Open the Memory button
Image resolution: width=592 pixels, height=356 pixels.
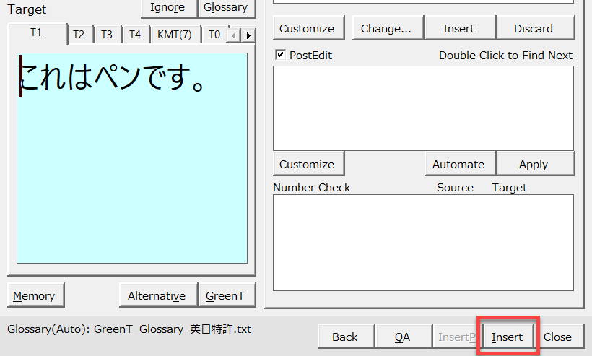34,295
